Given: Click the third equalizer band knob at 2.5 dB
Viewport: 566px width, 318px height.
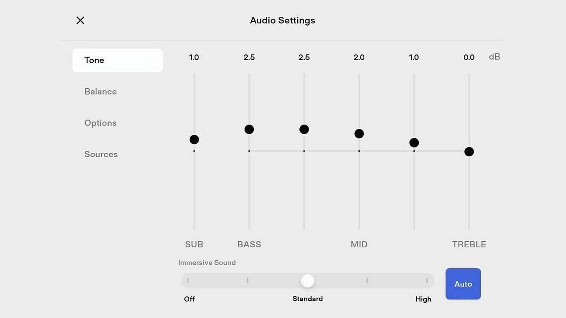Looking at the screenshot, I should pos(304,129).
